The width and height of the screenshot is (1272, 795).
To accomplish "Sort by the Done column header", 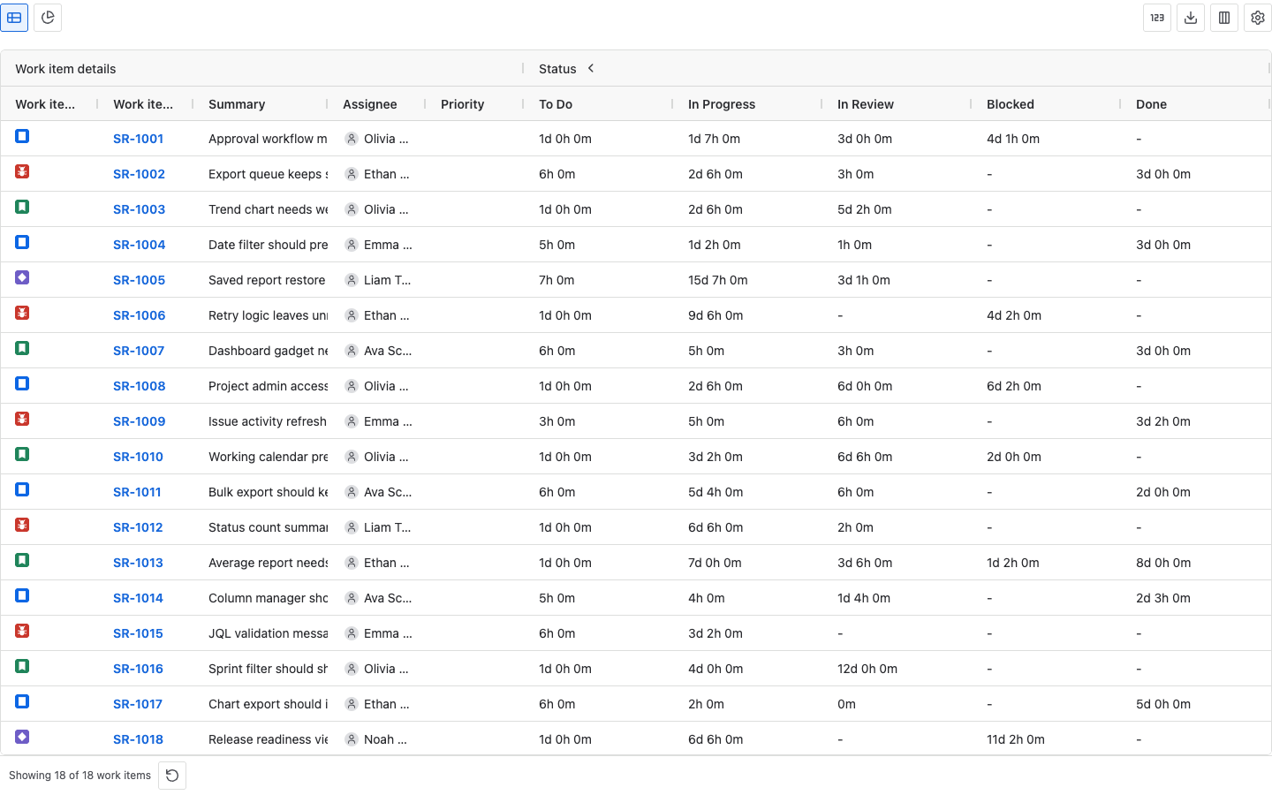I will coord(1151,104).
